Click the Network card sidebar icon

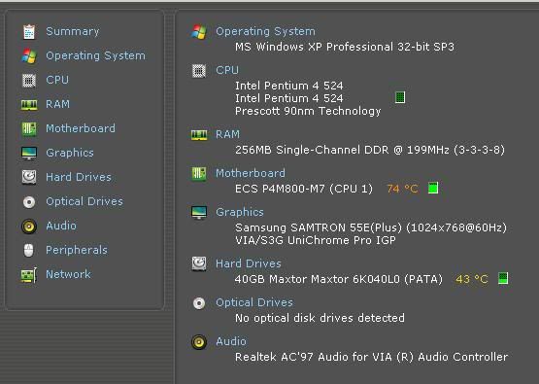coord(29,275)
